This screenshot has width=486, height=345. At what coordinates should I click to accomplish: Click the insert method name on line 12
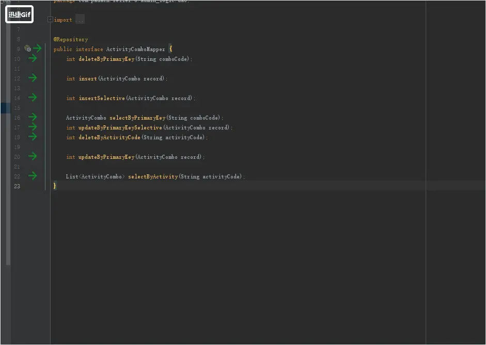click(x=88, y=78)
